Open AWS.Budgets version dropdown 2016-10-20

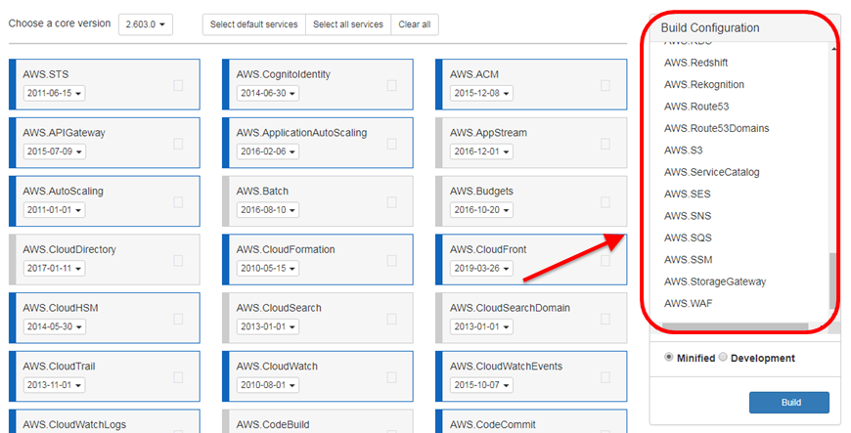click(x=481, y=210)
